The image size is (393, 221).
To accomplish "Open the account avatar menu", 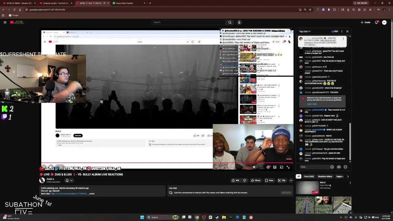I will pyautogui.click(x=384, y=22).
